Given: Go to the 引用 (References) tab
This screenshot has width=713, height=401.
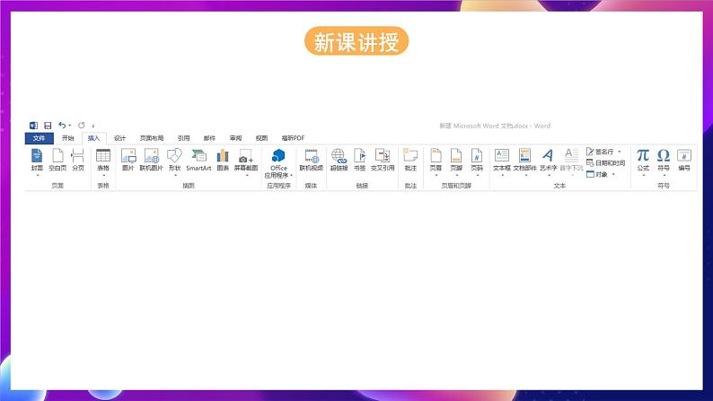Looking at the screenshot, I should (184, 138).
